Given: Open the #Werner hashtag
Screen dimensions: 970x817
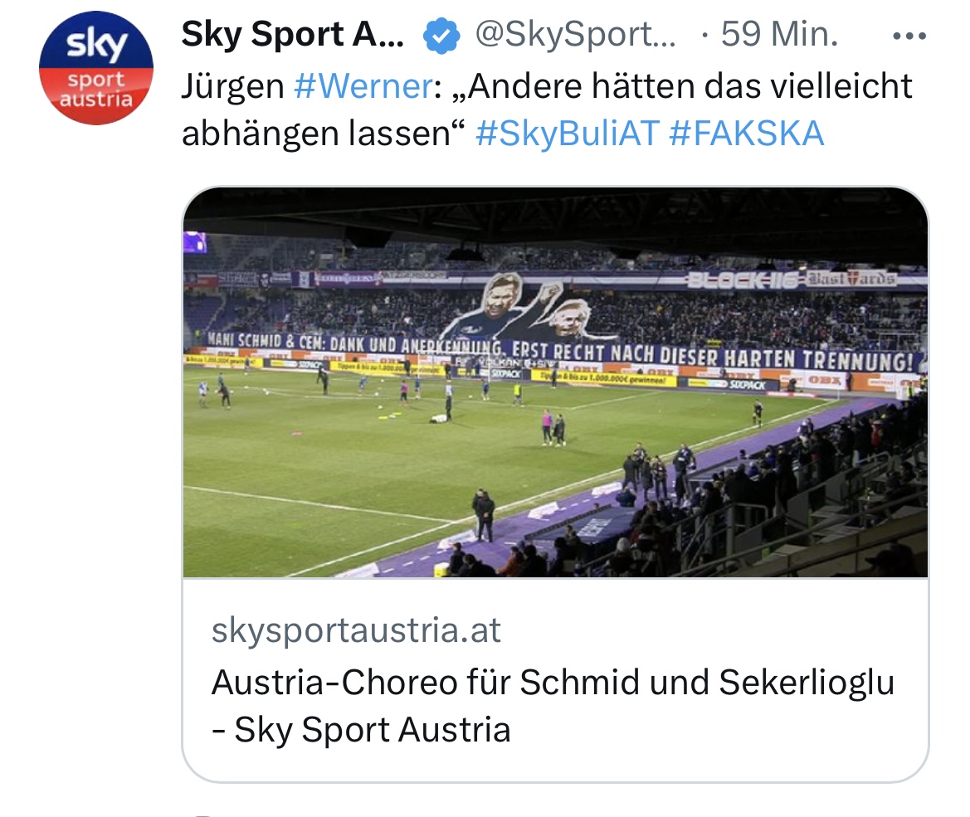Looking at the screenshot, I should click(x=363, y=85).
